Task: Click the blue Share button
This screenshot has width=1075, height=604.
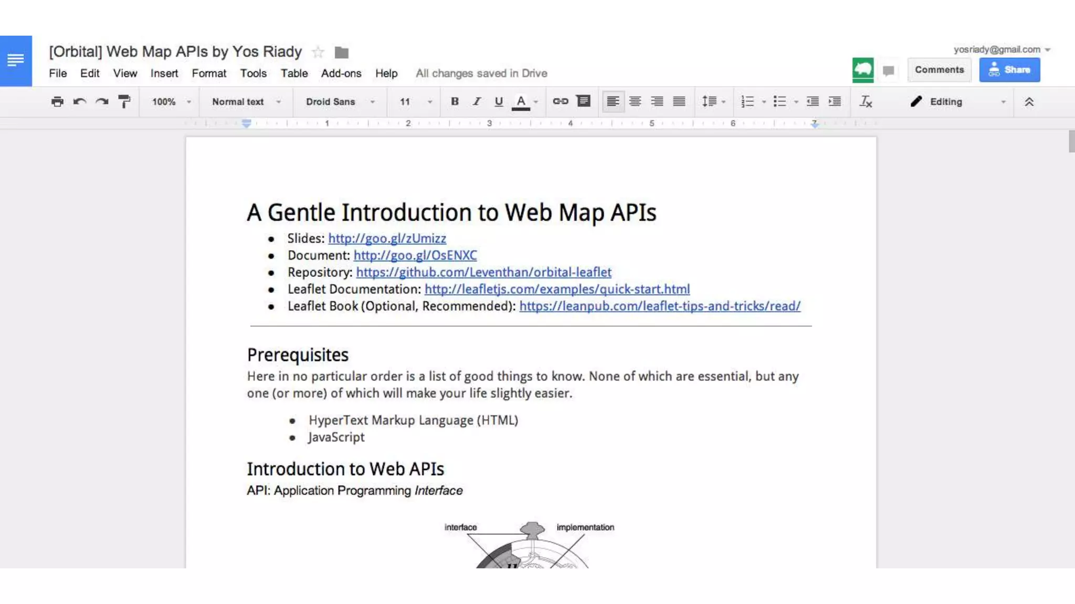Action: [x=1009, y=70]
